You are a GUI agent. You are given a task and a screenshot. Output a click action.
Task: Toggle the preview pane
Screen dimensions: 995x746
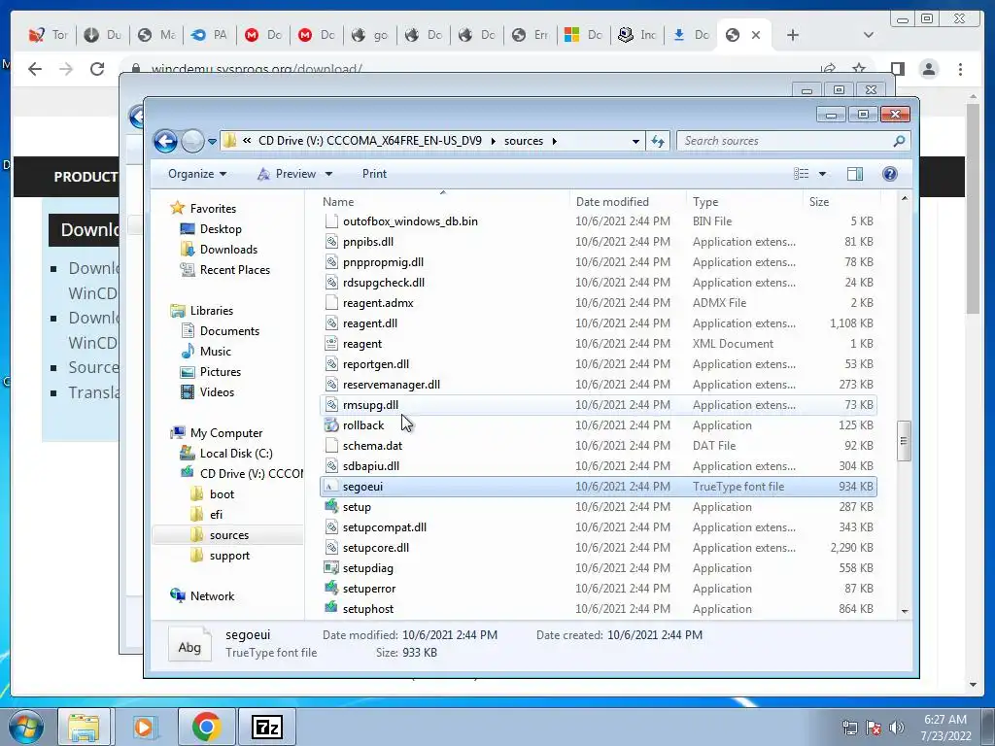tap(855, 174)
